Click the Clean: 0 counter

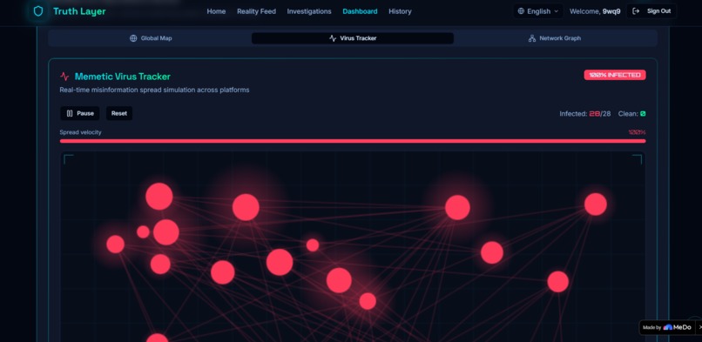tap(631, 114)
